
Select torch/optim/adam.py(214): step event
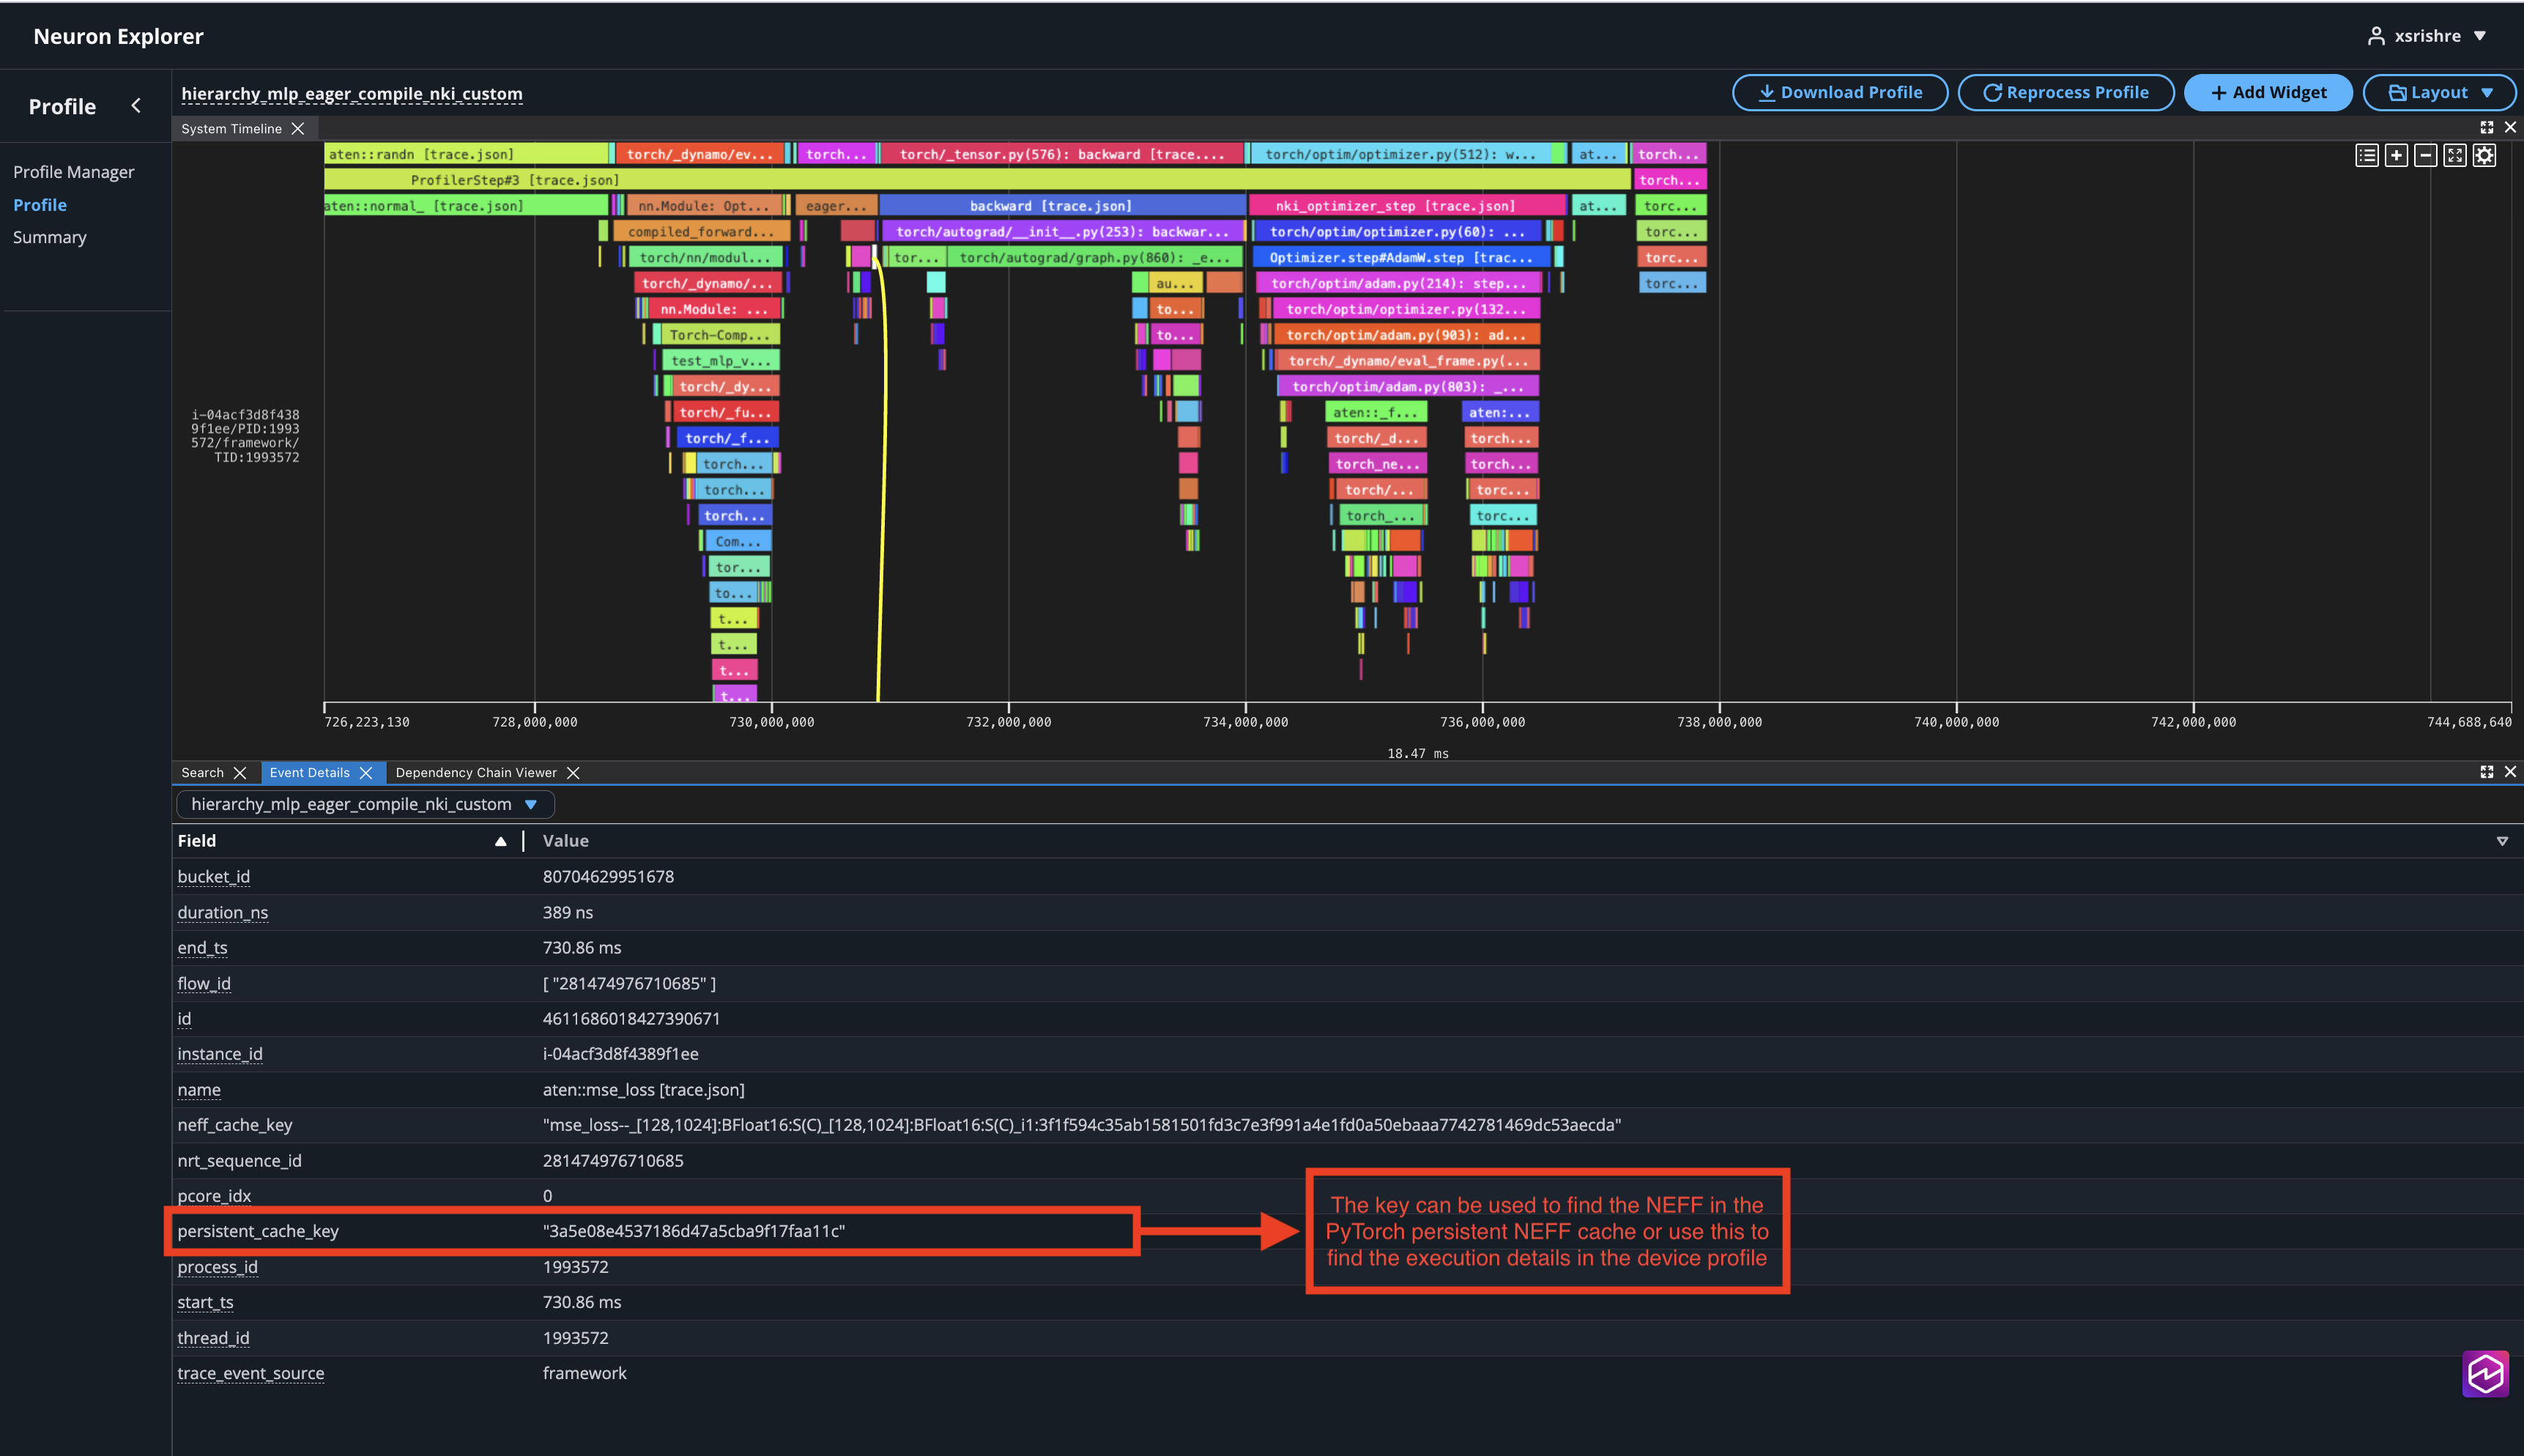(x=1400, y=283)
